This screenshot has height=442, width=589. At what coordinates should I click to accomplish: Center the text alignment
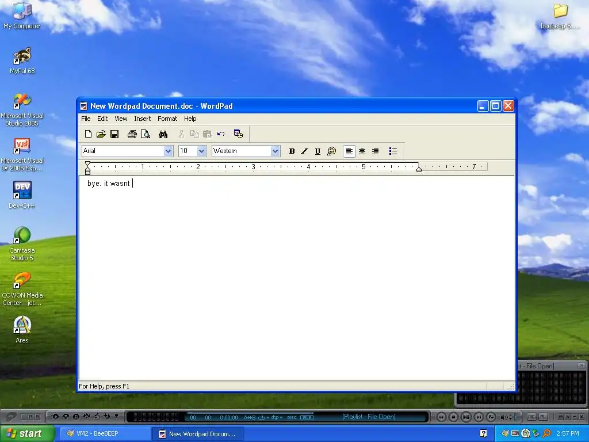point(362,151)
